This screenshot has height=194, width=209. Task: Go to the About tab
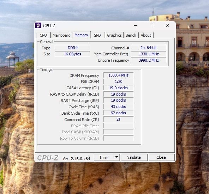146,35
